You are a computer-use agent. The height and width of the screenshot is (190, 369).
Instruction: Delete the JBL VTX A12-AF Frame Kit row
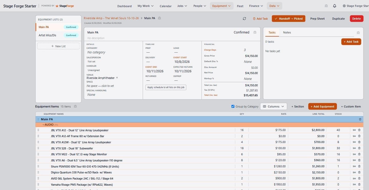tap(359, 136)
